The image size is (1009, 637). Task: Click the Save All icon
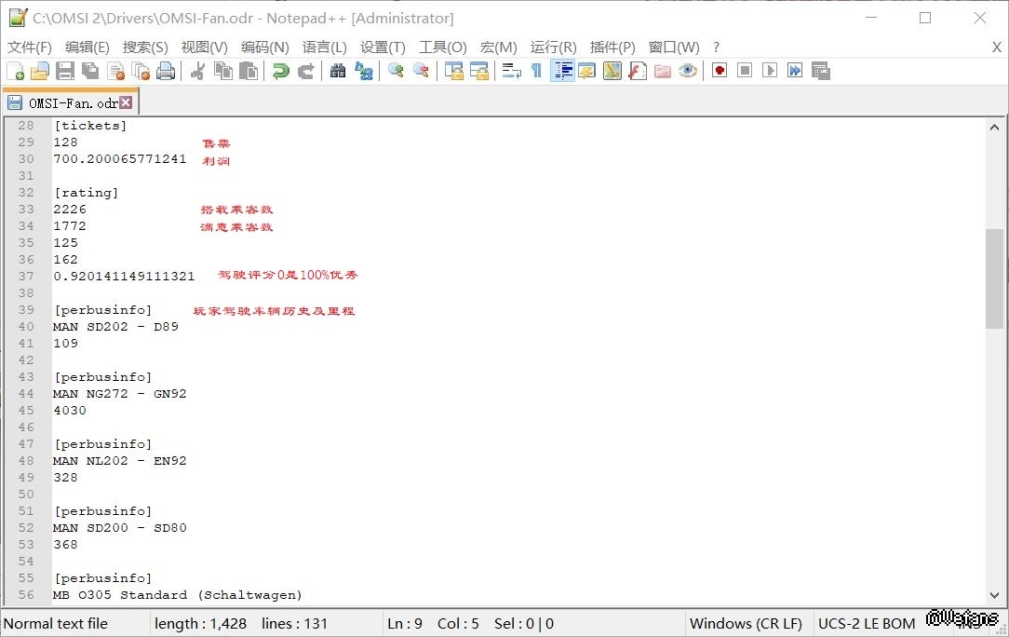(x=90, y=71)
